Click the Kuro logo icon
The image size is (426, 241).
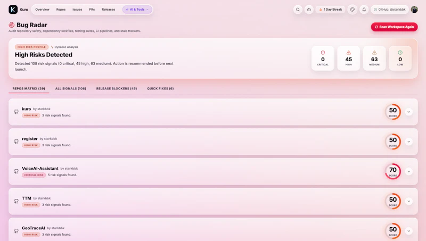tap(13, 10)
